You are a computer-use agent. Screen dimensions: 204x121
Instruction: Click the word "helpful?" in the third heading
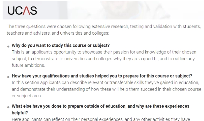20,113
